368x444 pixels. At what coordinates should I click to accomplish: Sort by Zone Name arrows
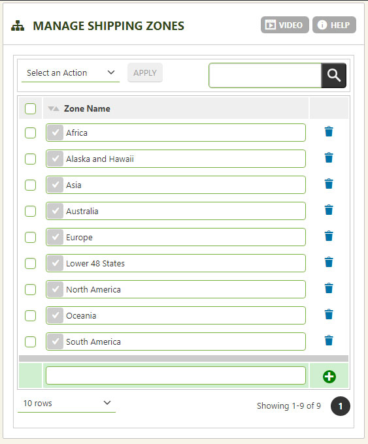tap(54, 109)
